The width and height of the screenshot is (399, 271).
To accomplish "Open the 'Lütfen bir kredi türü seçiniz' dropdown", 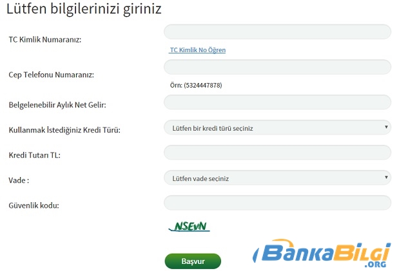I will (x=277, y=127).
